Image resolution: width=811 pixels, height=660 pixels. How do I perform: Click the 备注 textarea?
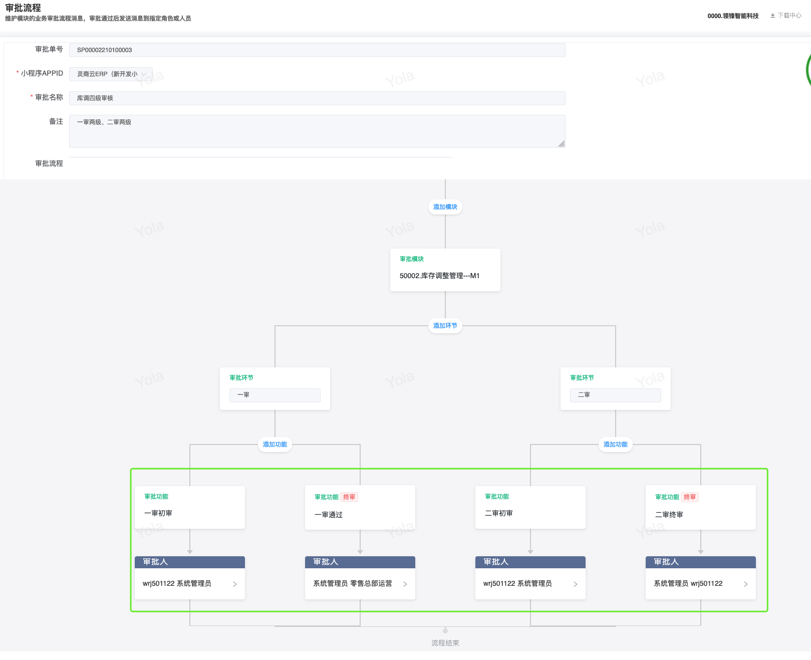coord(317,131)
